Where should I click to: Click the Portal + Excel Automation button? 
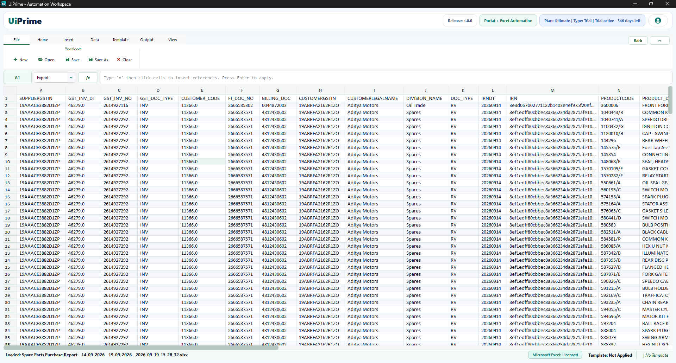pyautogui.click(x=508, y=21)
